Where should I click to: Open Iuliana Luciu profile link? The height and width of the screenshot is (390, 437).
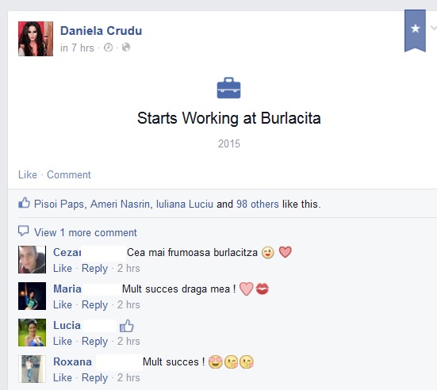tap(185, 205)
